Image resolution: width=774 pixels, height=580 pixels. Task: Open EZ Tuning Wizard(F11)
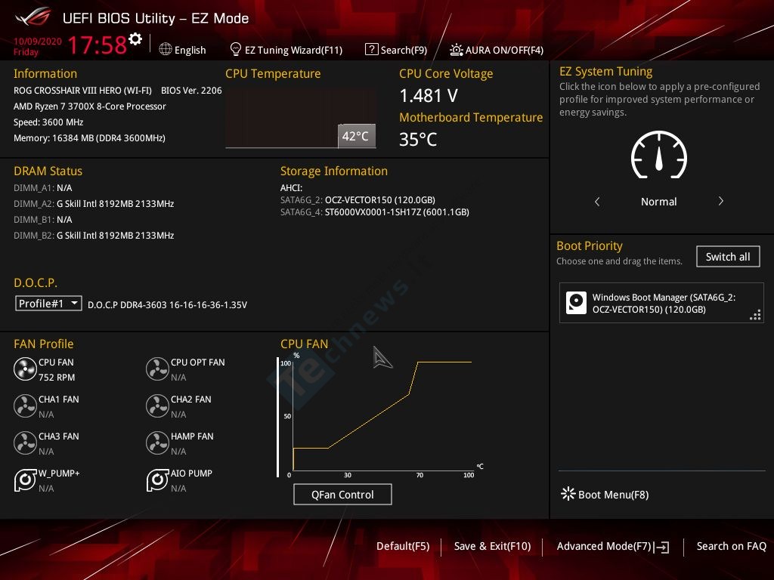pyautogui.click(x=294, y=50)
